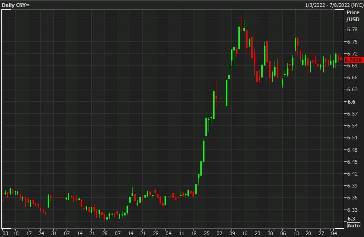Click the 24 date label on time axis
Viewport: 364px width, 237px height.
click(41, 233)
